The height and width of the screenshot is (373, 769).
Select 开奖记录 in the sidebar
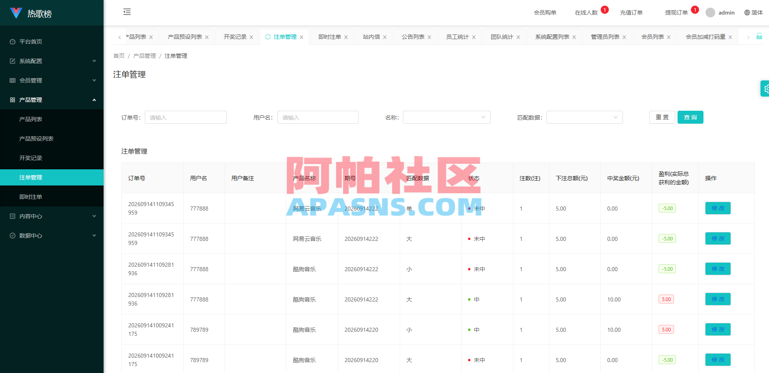pos(52,158)
